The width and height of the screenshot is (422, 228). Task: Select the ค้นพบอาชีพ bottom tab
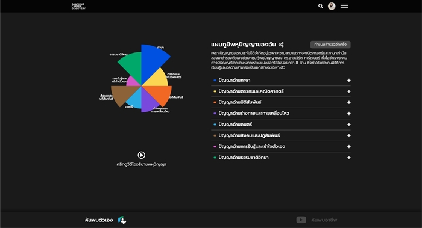tap(324, 220)
